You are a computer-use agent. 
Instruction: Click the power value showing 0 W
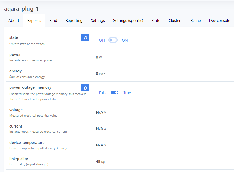[98, 57]
